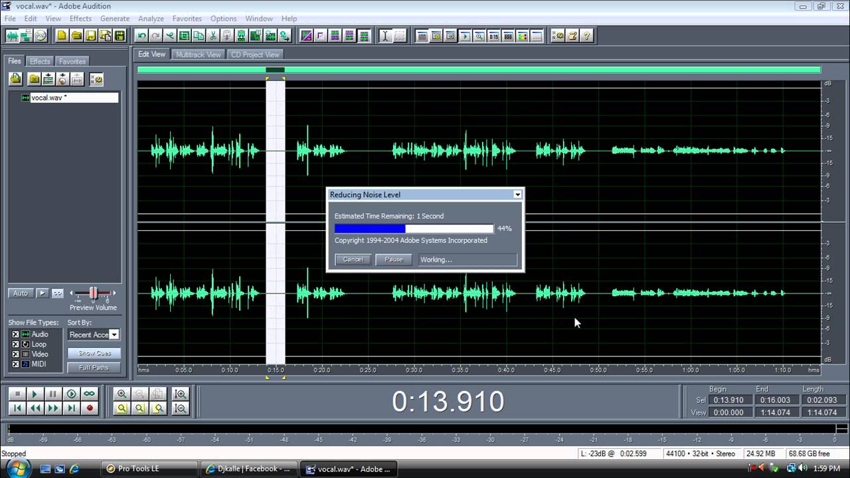Click the red Record button
The height and width of the screenshot is (478, 850).
[x=90, y=409]
